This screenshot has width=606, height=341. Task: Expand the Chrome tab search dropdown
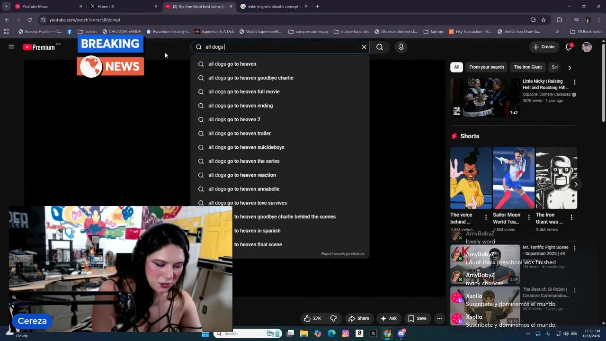pyautogui.click(x=6, y=7)
